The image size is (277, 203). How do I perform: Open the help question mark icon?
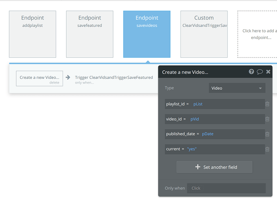[x=252, y=72]
